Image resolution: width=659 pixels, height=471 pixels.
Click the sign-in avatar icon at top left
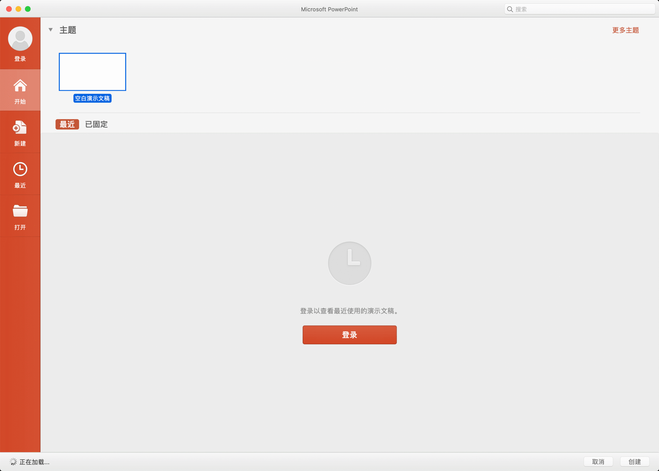20,38
